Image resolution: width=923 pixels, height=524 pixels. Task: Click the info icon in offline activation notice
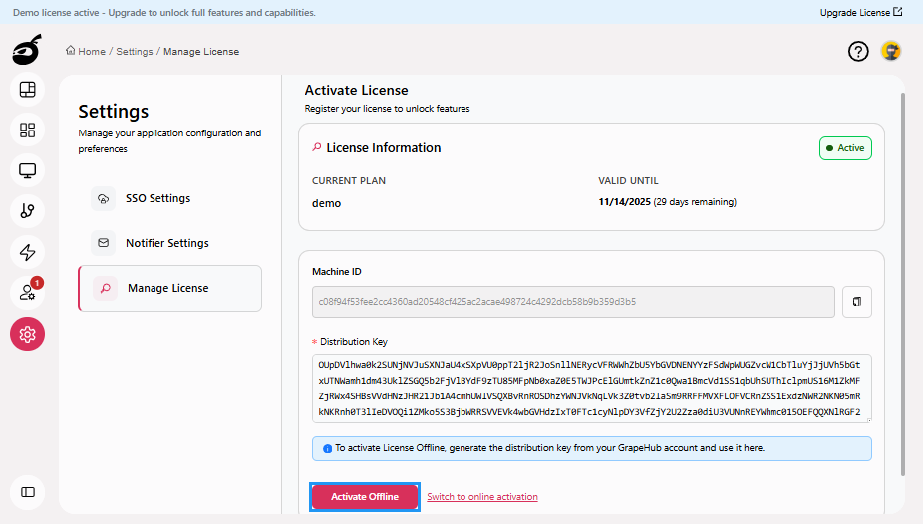(327, 448)
